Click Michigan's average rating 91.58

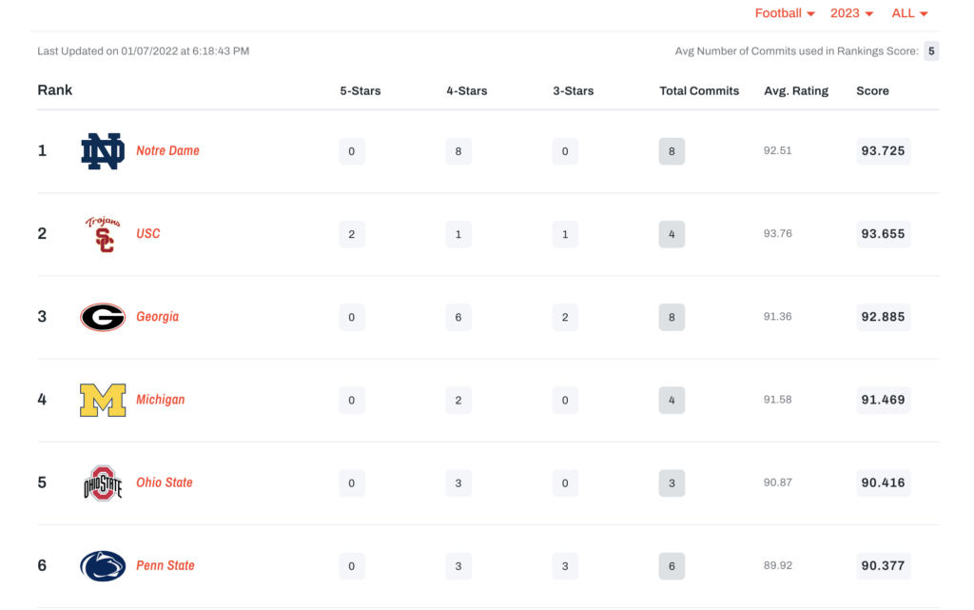tap(778, 400)
